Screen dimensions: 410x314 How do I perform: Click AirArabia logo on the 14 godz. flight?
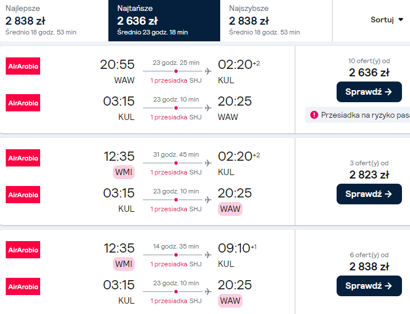23,250
